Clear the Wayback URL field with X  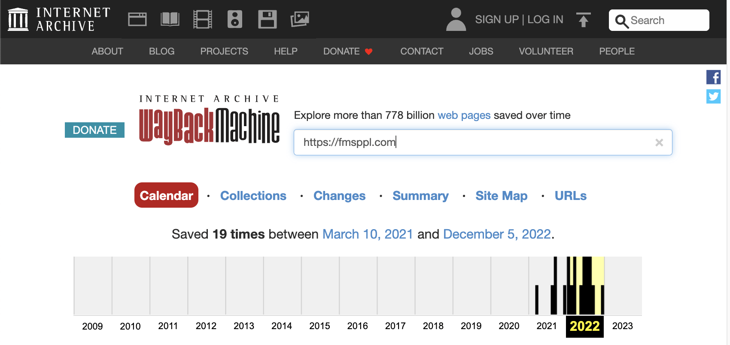click(659, 142)
